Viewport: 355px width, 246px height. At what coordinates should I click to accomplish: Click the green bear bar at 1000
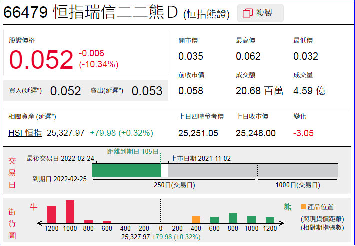[x=251, y=219]
